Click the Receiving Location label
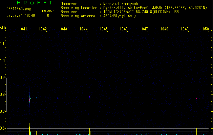Screen dimensions: 213x135 [x=79, y=8]
